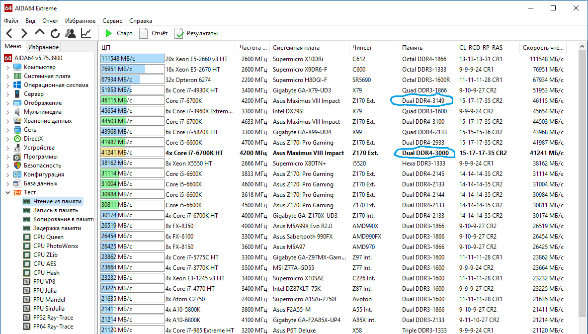The image size is (588, 334).
Task: Open the Вид menu
Action: click(x=30, y=20)
